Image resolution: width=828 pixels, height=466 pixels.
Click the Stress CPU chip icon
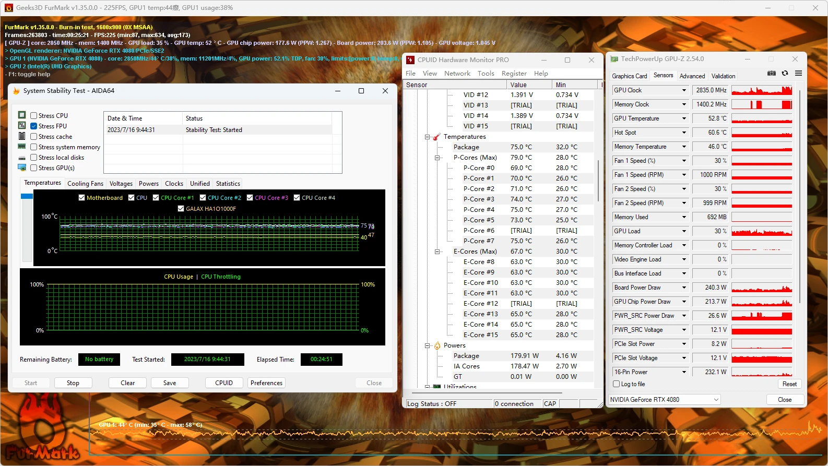[x=22, y=115]
